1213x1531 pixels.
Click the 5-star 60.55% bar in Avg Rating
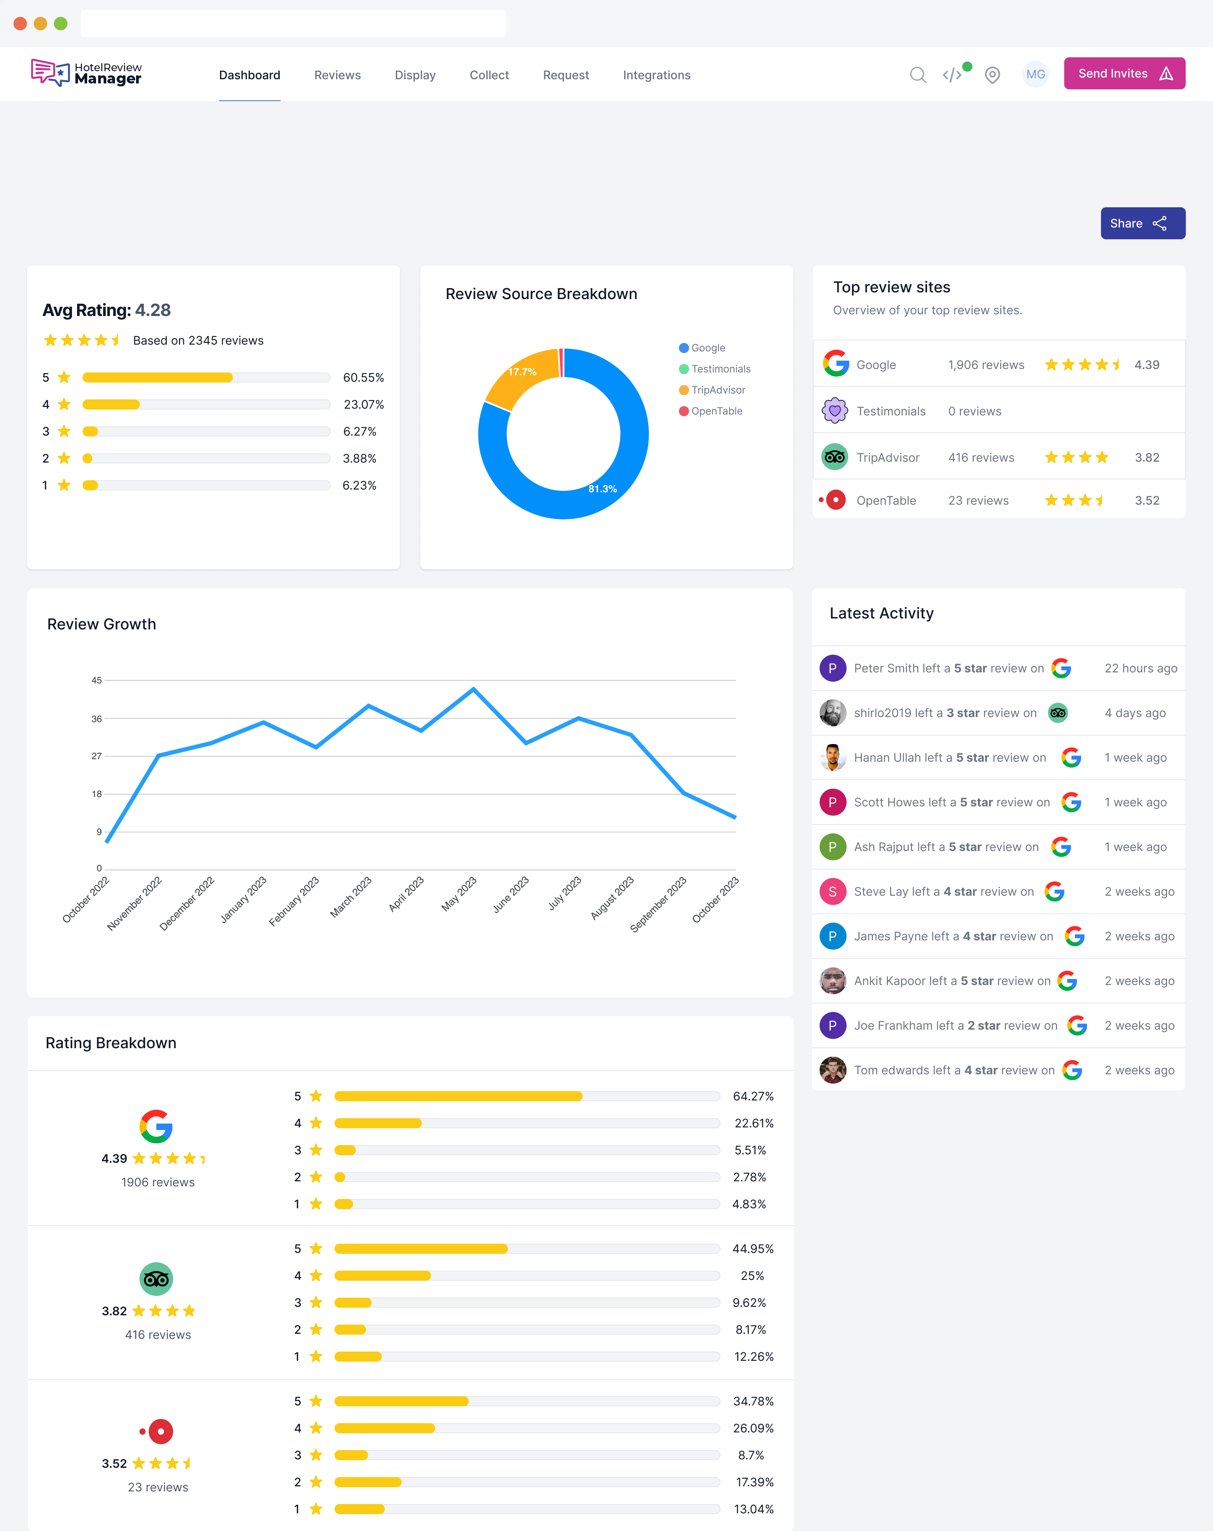(x=206, y=377)
